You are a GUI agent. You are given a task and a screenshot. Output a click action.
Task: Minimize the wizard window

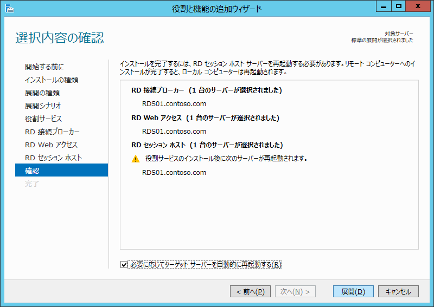pos(384,6)
